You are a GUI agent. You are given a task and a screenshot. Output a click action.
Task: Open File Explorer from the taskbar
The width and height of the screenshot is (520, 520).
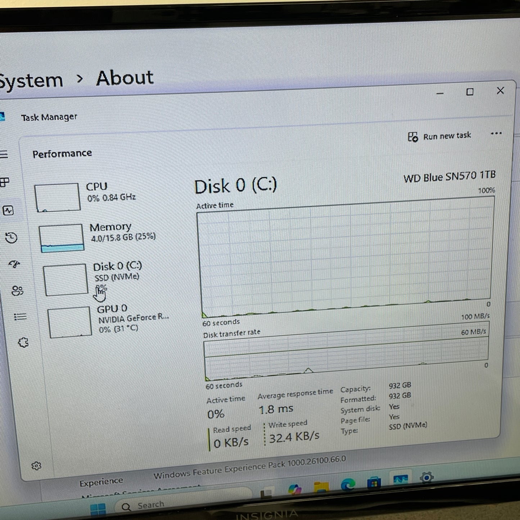(321, 487)
